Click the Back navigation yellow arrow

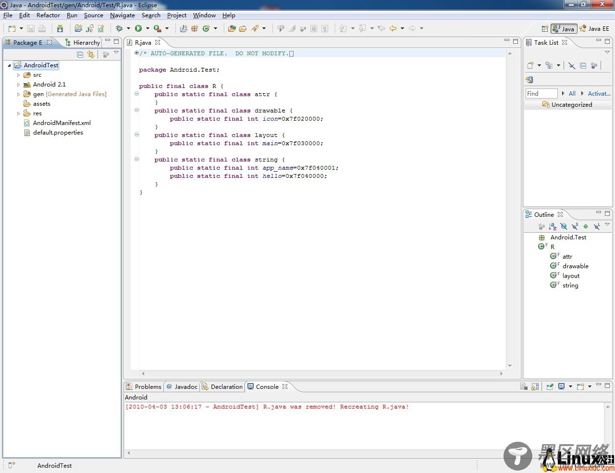pos(393,28)
